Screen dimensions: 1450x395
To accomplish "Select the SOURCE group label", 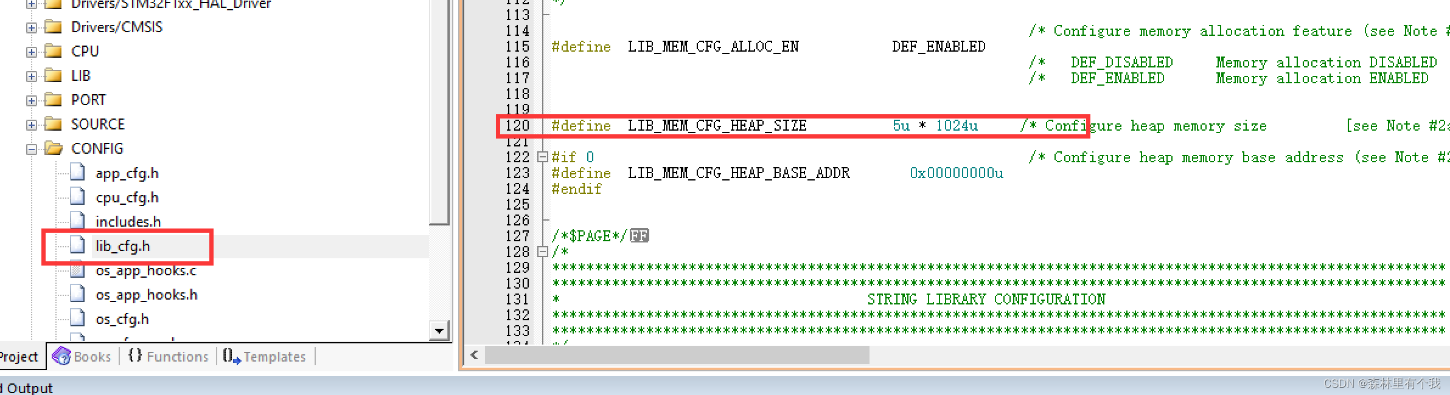I will tap(98, 125).
